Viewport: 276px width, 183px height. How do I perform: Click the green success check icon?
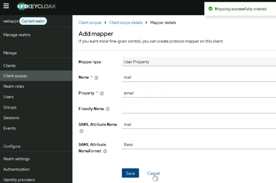pos(211,9)
